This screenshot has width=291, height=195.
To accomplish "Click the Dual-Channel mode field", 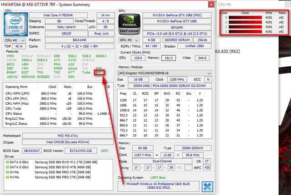I will pyautogui.click(x=162, y=161).
